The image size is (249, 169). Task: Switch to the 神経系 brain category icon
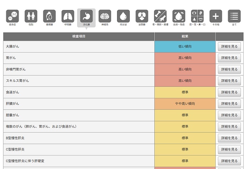coord(105,16)
